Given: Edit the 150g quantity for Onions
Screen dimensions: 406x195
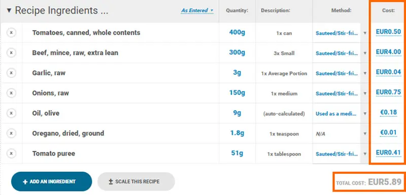Looking at the screenshot, I should click(237, 92).
